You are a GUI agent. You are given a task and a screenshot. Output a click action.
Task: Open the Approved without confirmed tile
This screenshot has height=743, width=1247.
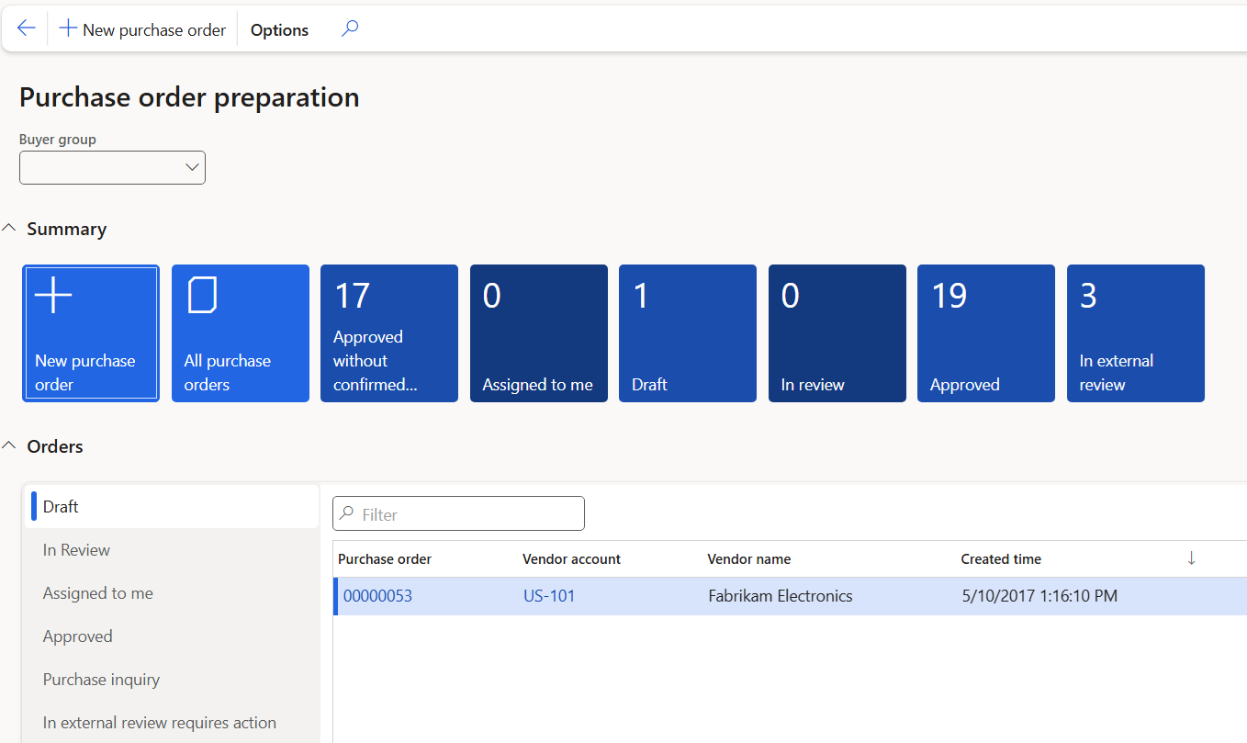tap(389, 333)
